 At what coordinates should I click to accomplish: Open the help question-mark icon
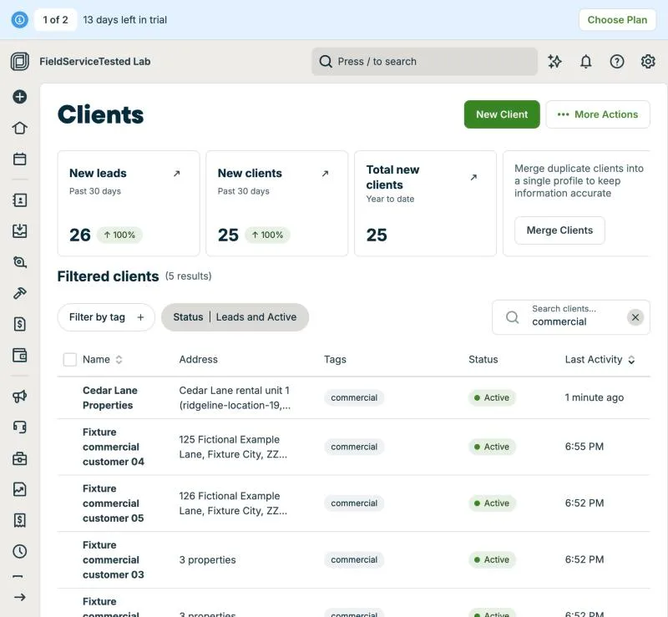click(x=617, y=61)
